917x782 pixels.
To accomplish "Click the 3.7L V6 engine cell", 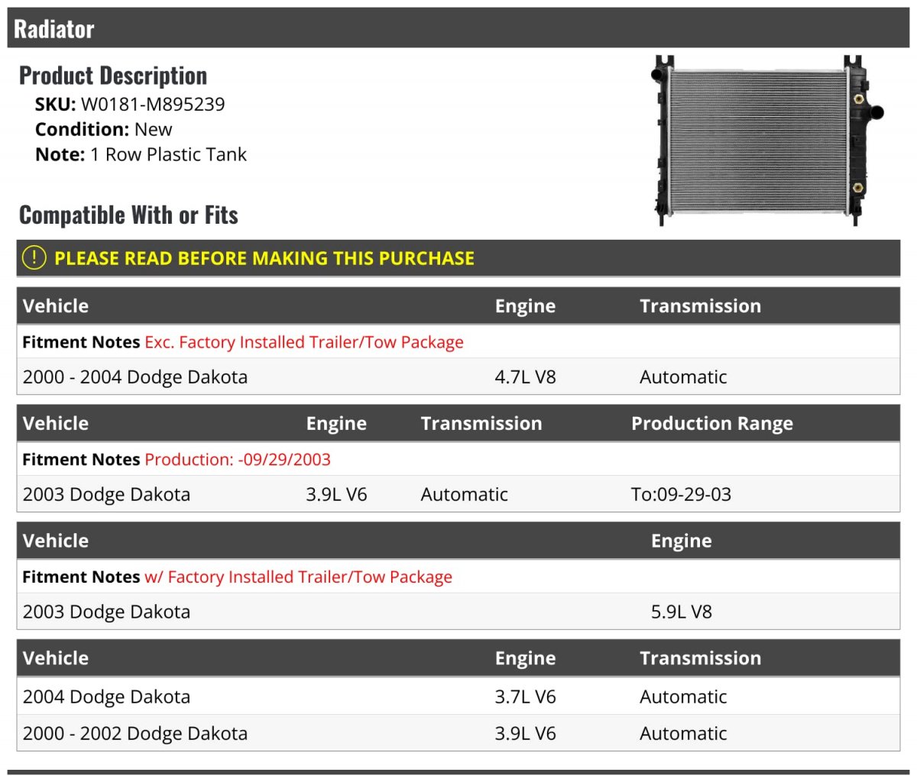I will [525, 697].
